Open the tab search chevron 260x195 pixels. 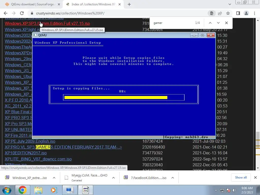point(230,5)
